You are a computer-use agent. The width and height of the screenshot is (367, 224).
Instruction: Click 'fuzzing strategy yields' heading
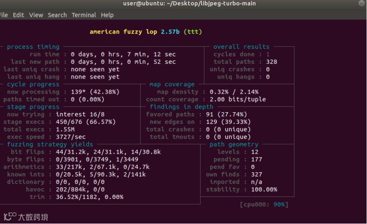point(50,144)
